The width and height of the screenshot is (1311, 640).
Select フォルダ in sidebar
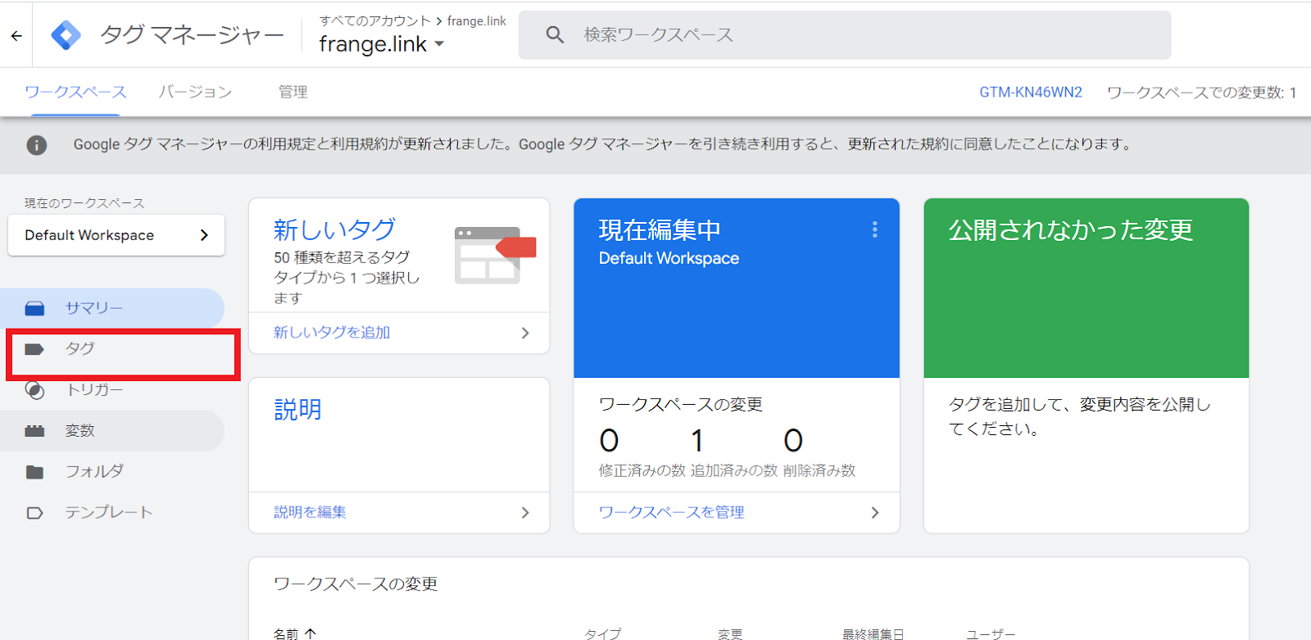tap(112, 472)
